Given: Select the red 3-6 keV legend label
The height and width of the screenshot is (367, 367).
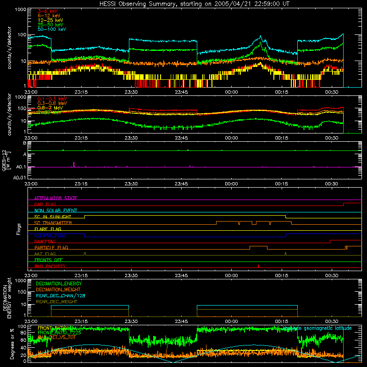Looking at the screenshot, I should (x=47, y=11).
